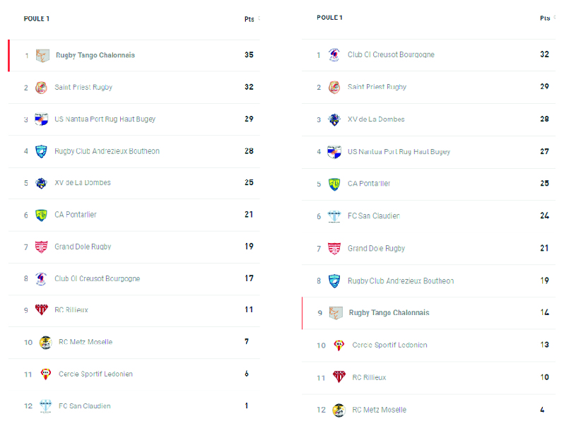
Task: Click RC Metz Moselle logo in left table
Action: [46, 342]
